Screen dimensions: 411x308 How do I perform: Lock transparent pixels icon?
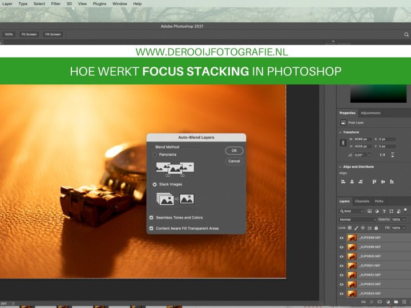pos(349,228)
